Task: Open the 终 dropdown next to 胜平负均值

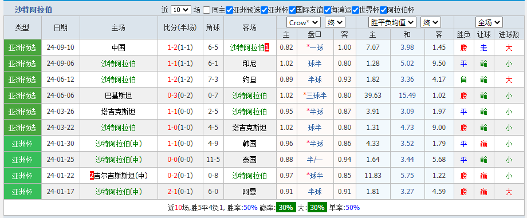Action: [x=431, y=23]
